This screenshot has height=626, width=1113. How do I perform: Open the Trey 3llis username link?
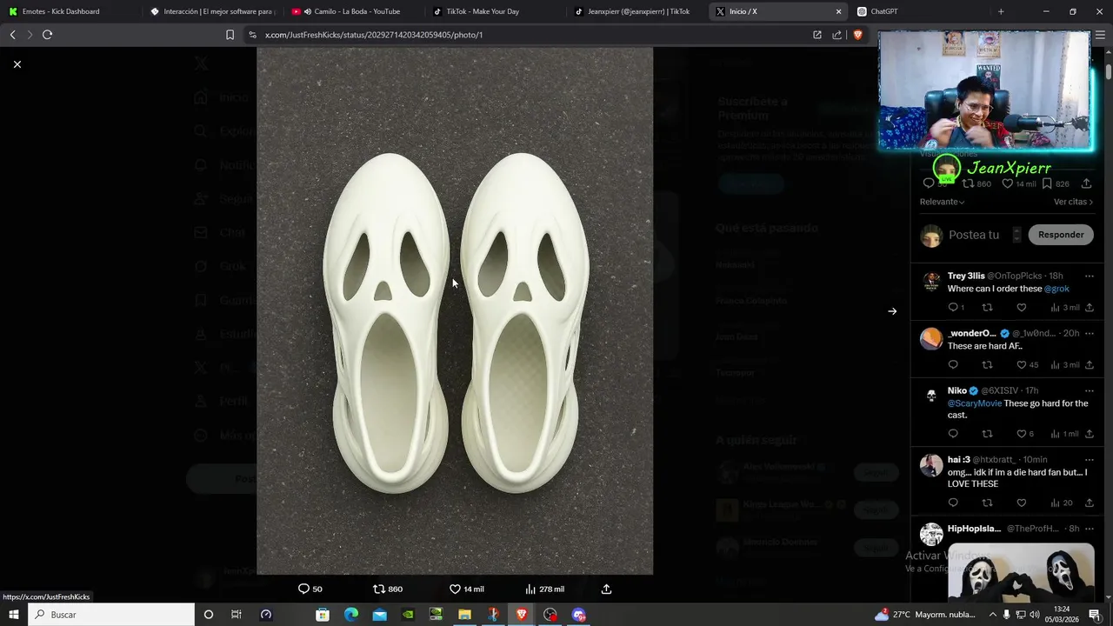966,276
